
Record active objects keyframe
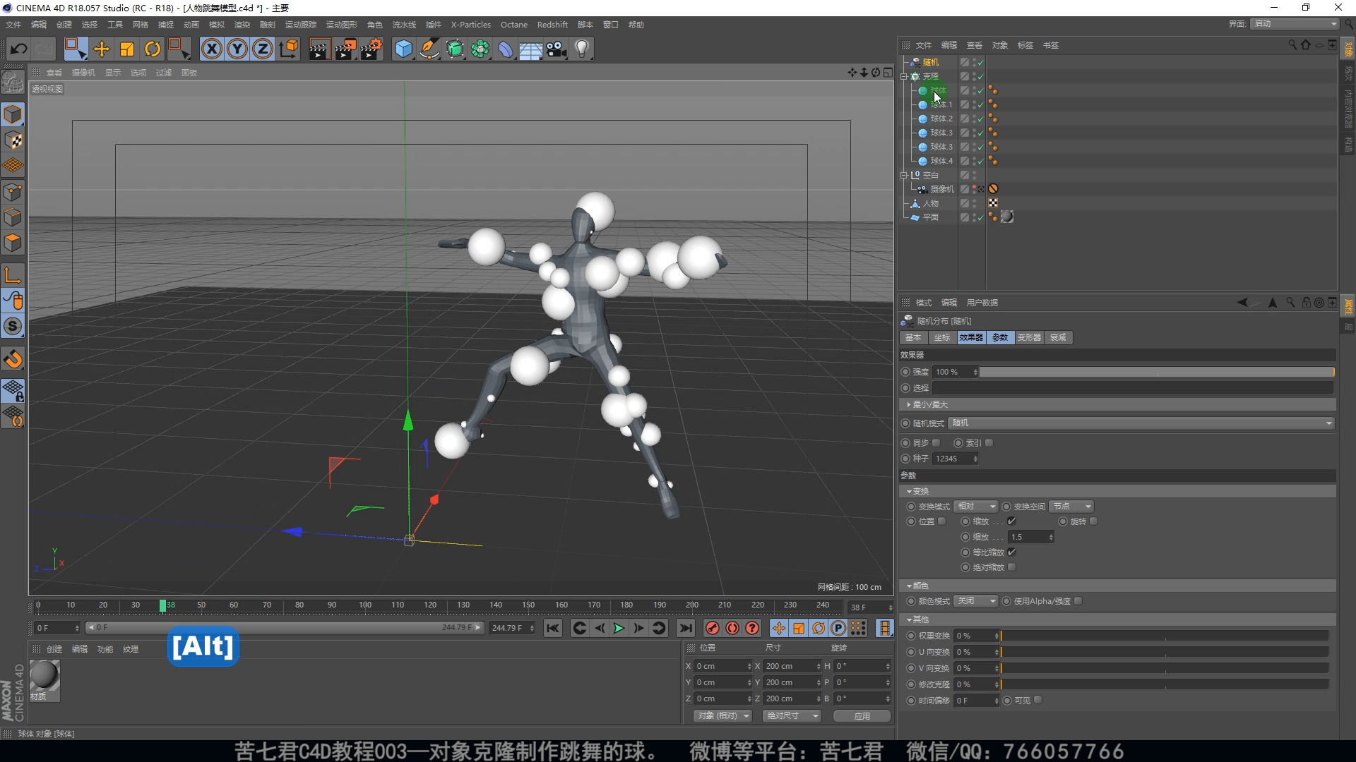[x=712, y=628]
